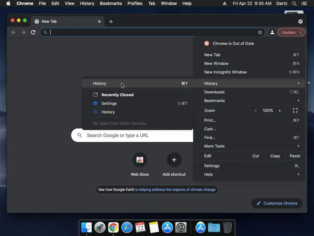Click the Add shortcut plus icon
Screen dimensions: 314x236
174,160
